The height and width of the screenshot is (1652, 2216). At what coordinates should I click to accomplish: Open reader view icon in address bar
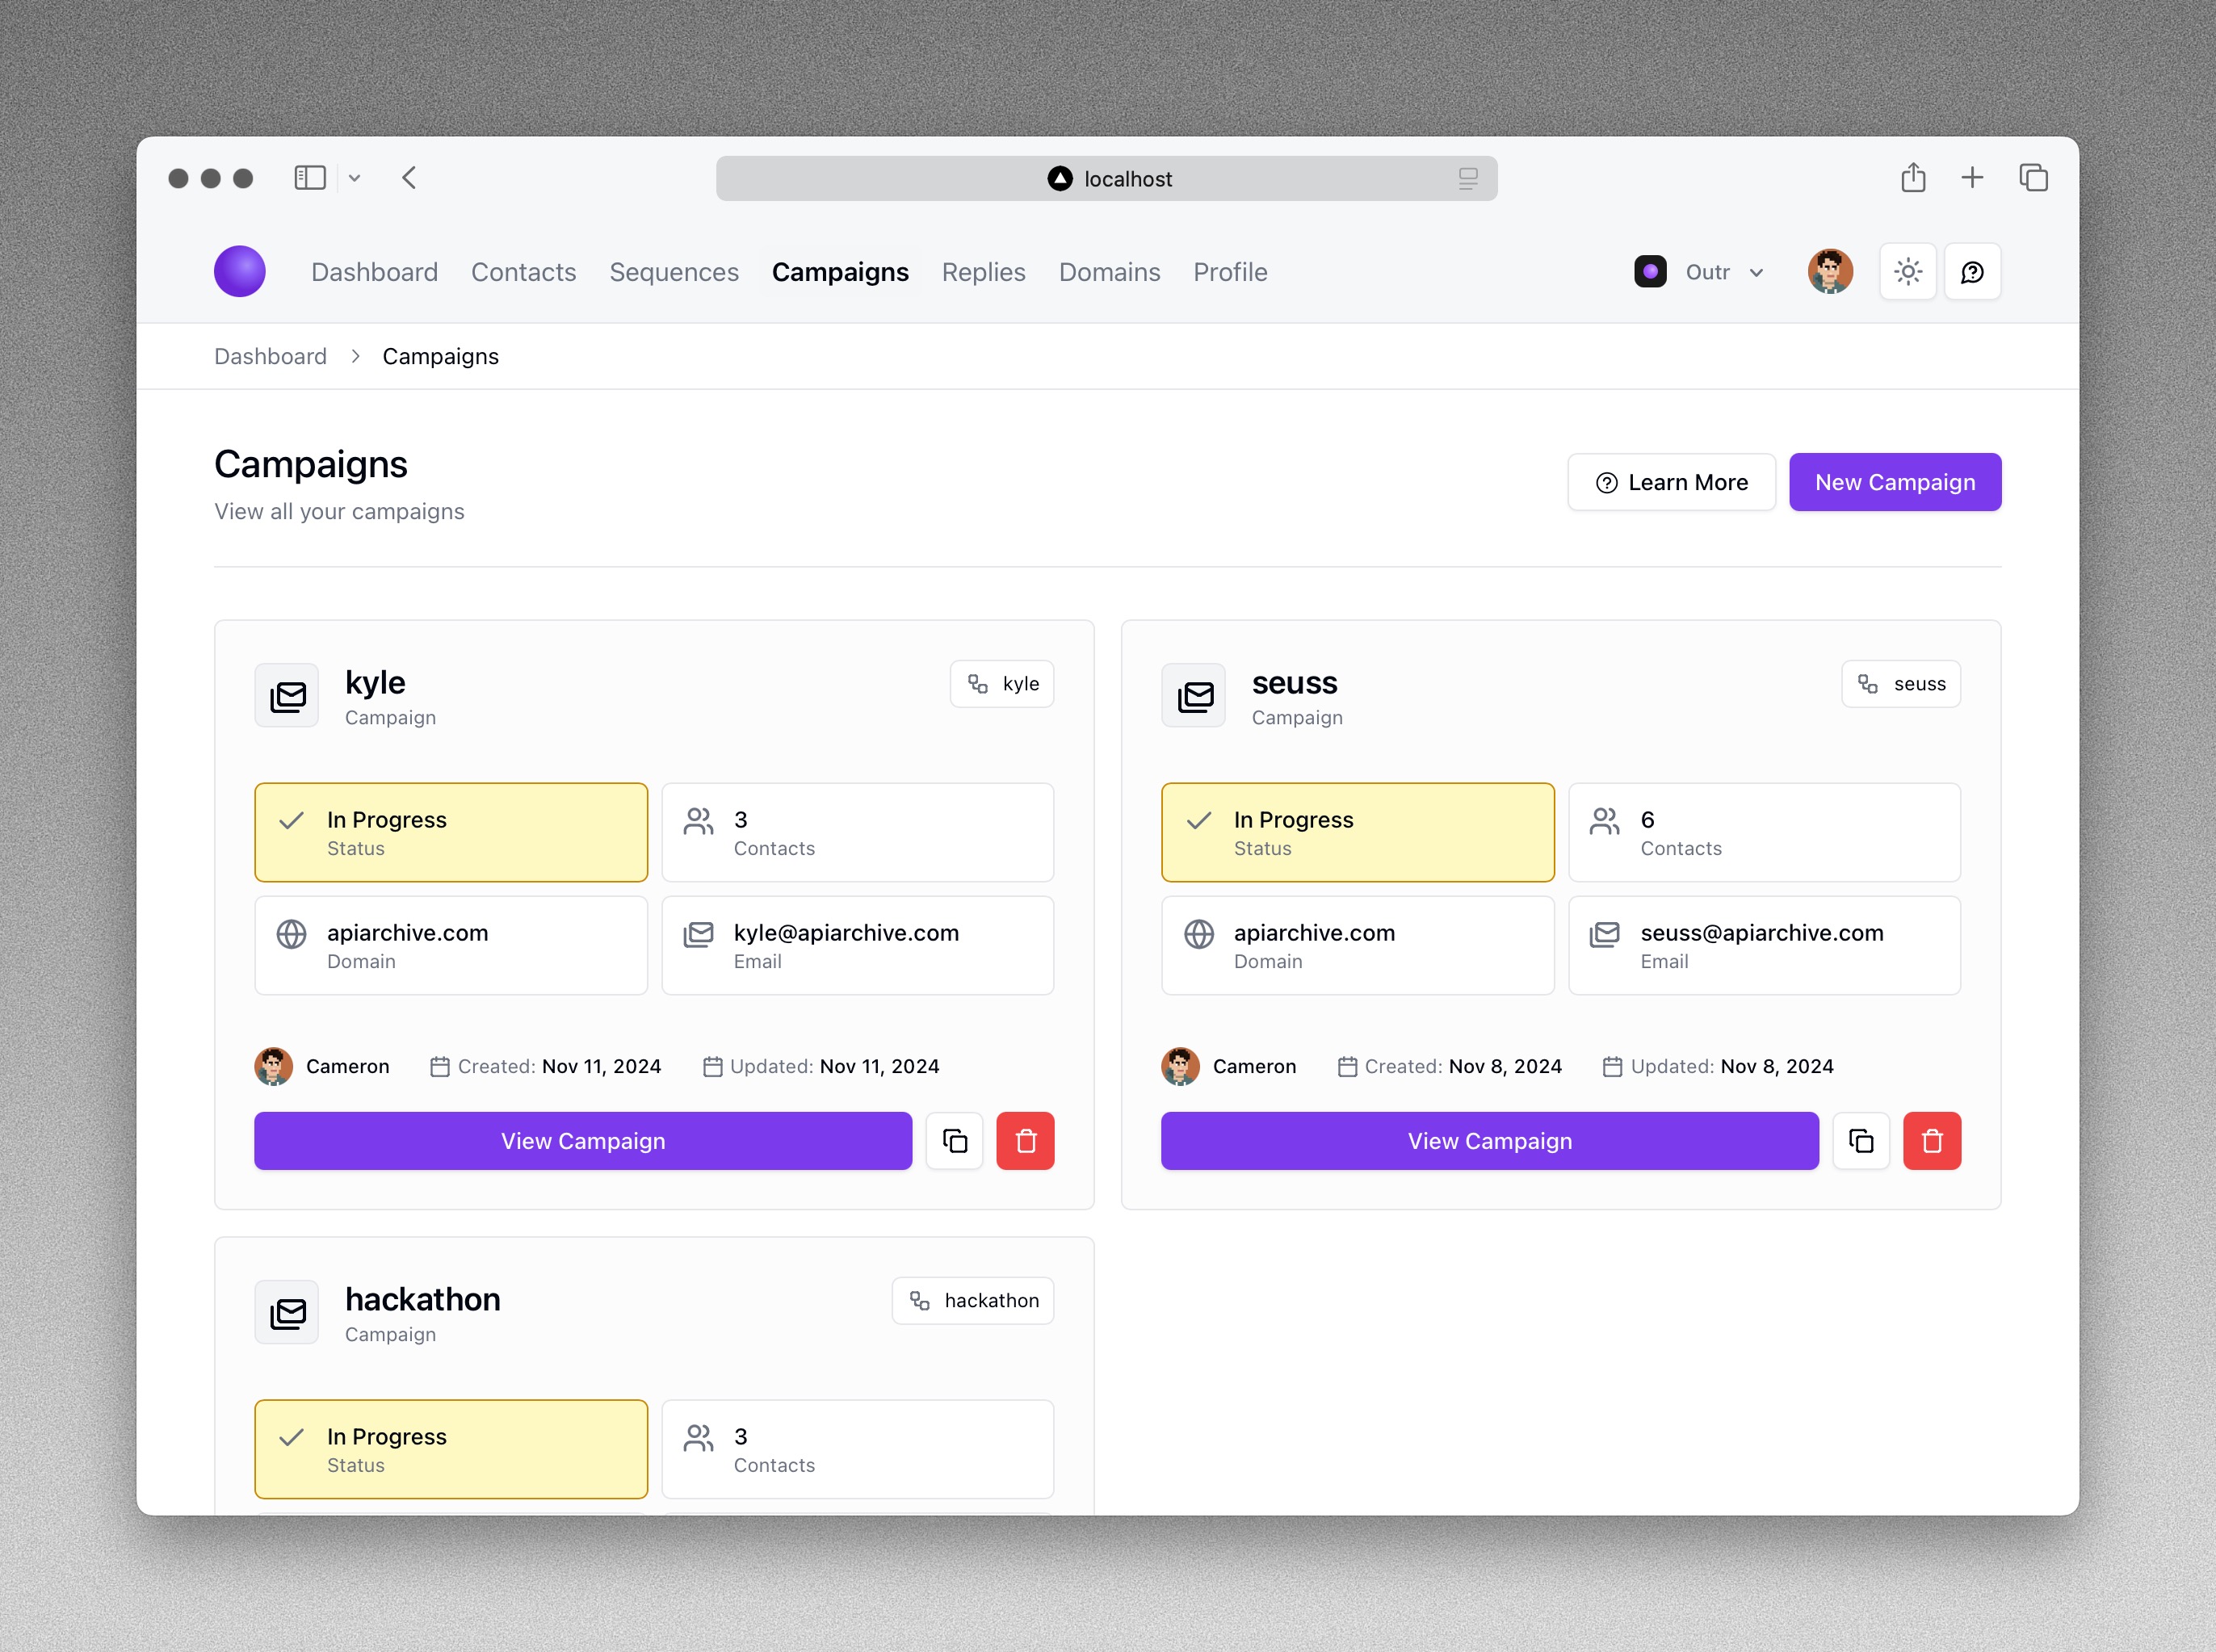coord(1467,178)
